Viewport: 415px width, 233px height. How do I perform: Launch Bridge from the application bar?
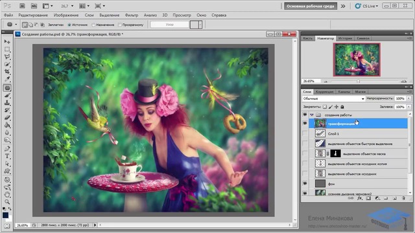[22, 6]
